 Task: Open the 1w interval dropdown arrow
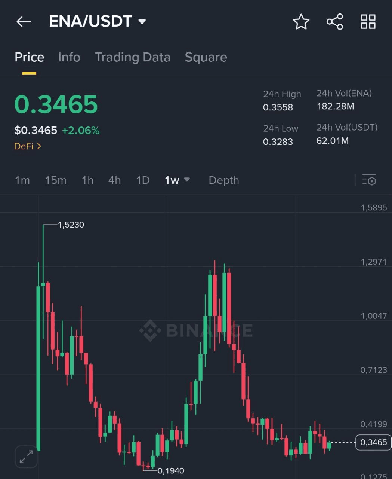tap(187, 180)
